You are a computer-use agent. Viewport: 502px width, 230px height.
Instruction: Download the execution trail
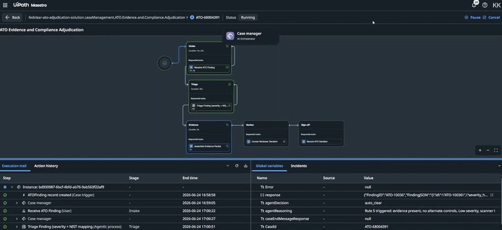pos(245,166)
